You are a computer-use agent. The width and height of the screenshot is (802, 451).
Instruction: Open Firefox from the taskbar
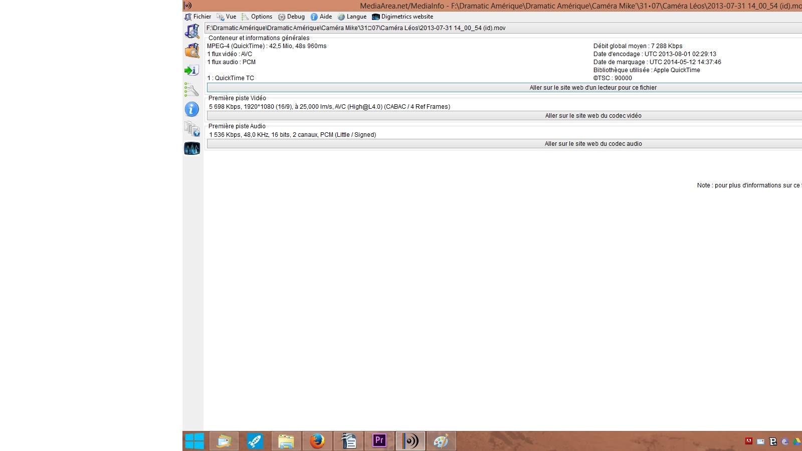click(x=317, y=441)
